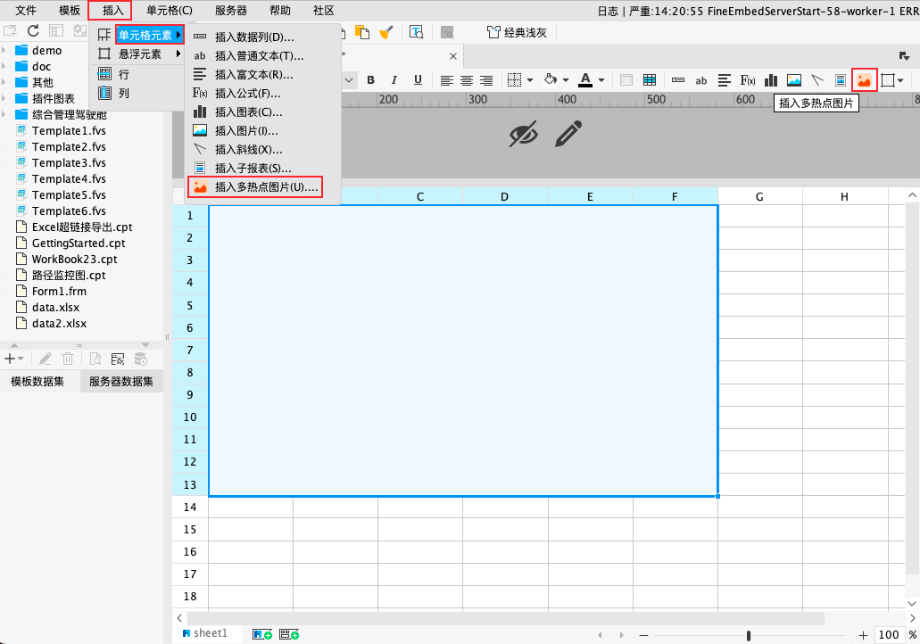Viewport: 920px width, 644px height.
Task: Click the cell border style icon
Action: click(514, 80)
